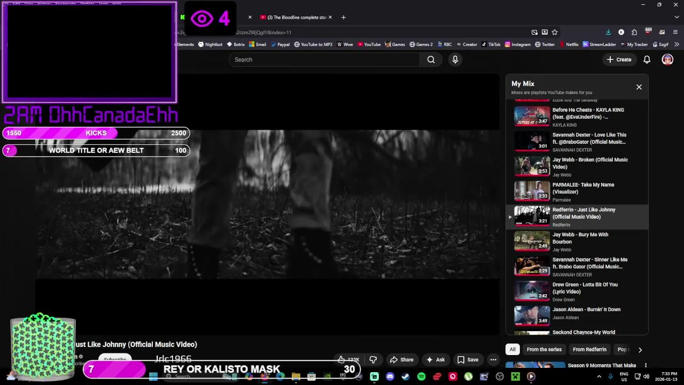The width and height of the screenshot is (684, 385).
Task: Open Minecraft from the taskbar
Action: click(x=515, y=376)
